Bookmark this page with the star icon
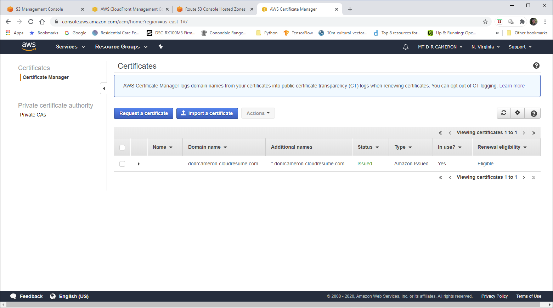 pos(485,22)
